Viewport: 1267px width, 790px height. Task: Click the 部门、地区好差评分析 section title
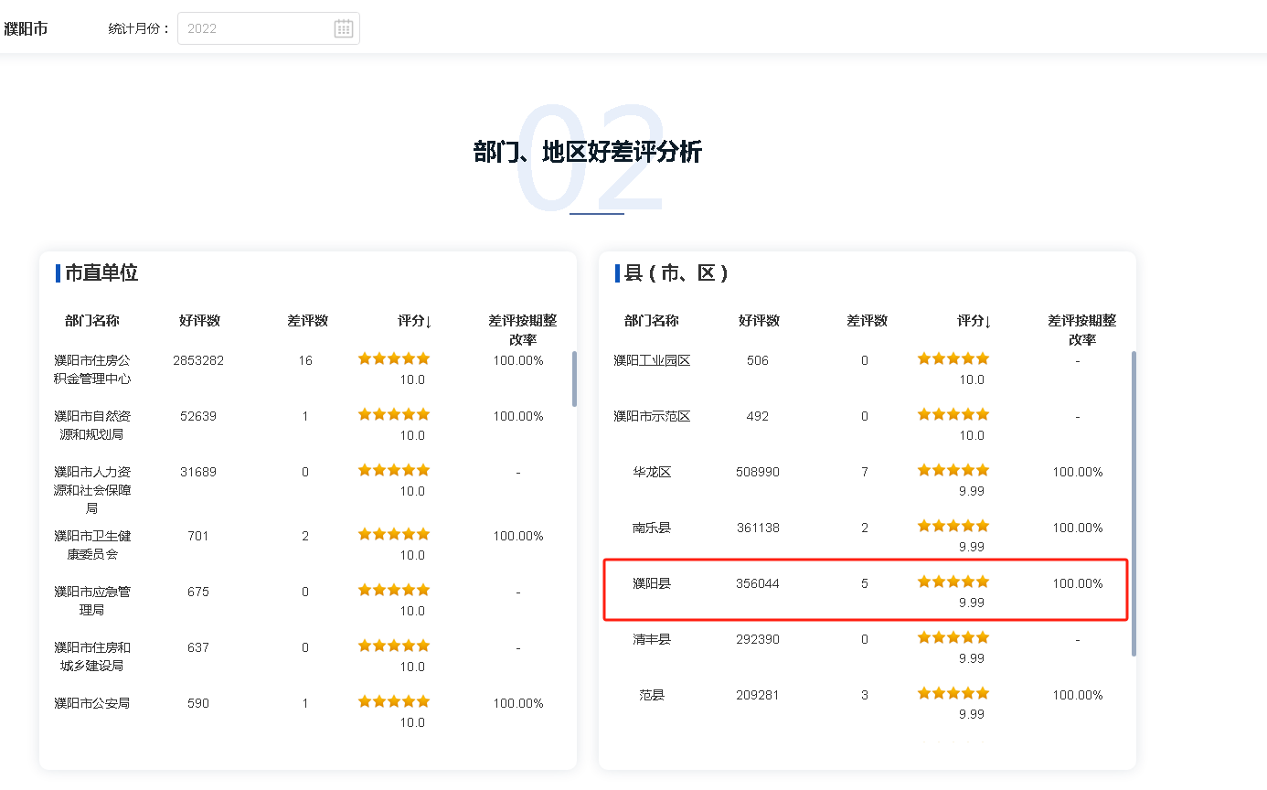pos(588,152)
